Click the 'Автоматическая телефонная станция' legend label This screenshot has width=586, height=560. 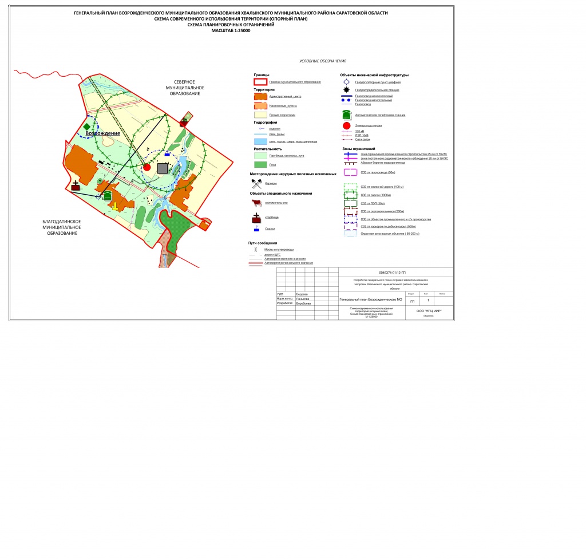380,115
